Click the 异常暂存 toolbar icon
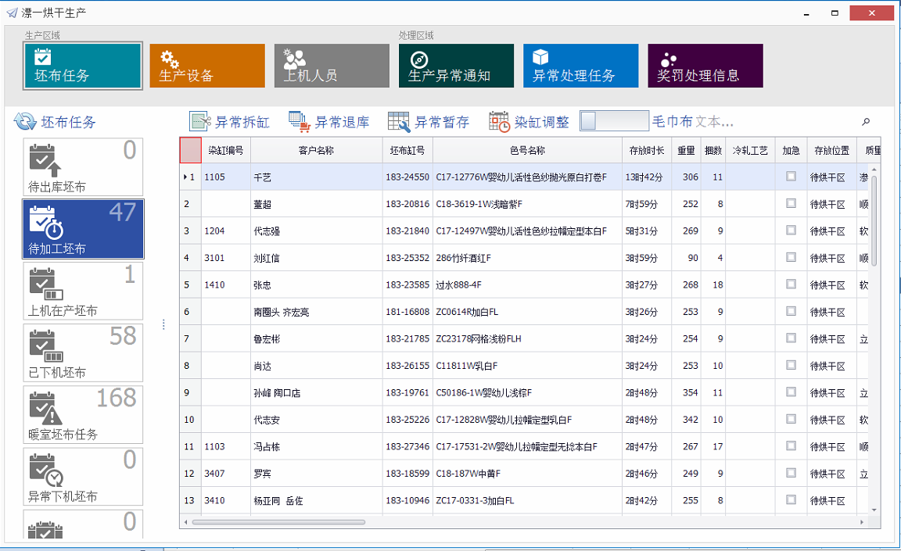 coord(399,122)
